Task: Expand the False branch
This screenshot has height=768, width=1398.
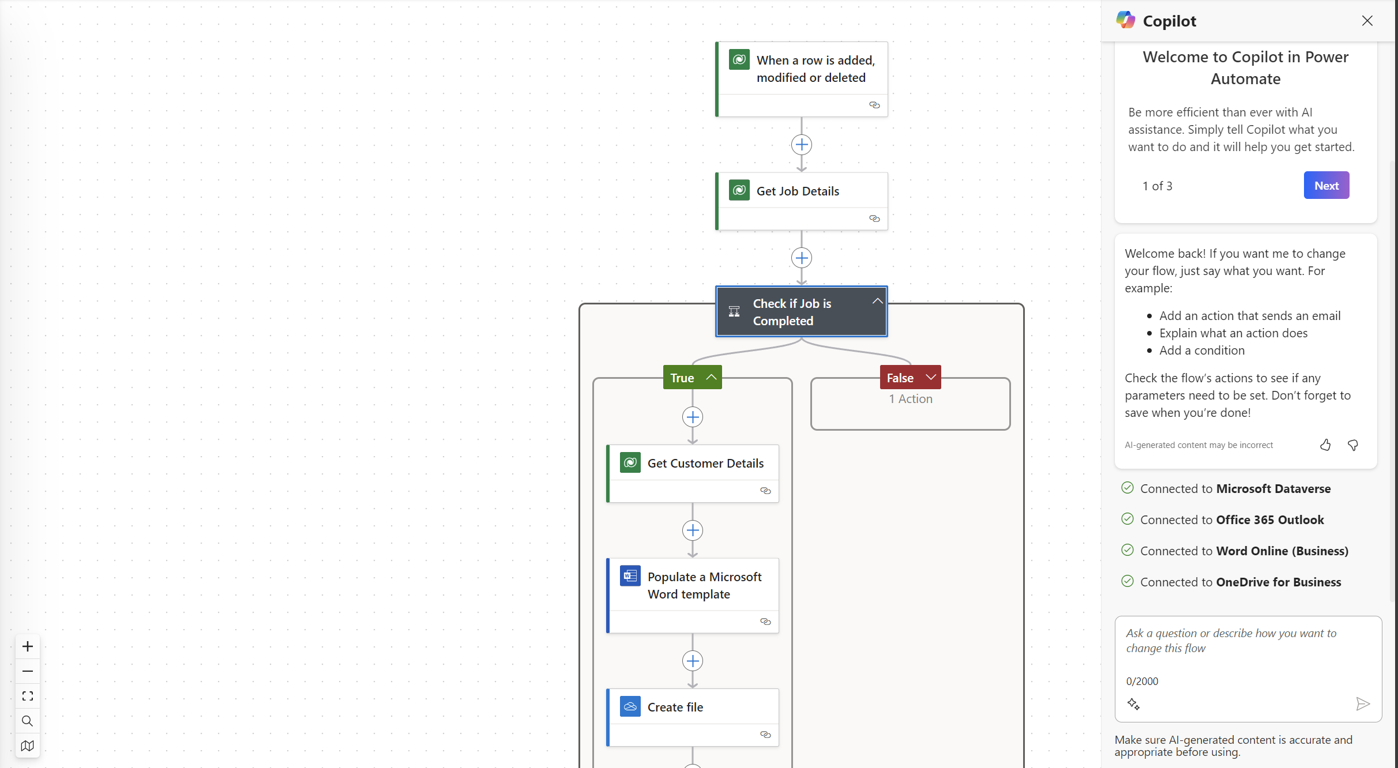Action: point(930,377)
